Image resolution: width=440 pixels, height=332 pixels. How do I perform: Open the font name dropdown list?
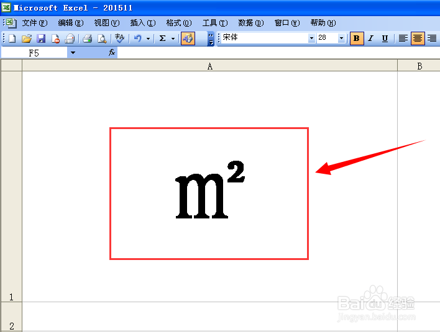click(311, 38)
